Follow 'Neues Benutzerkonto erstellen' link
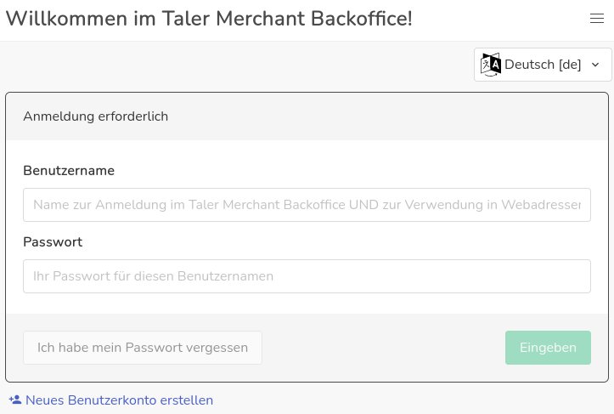 (119, 400)
